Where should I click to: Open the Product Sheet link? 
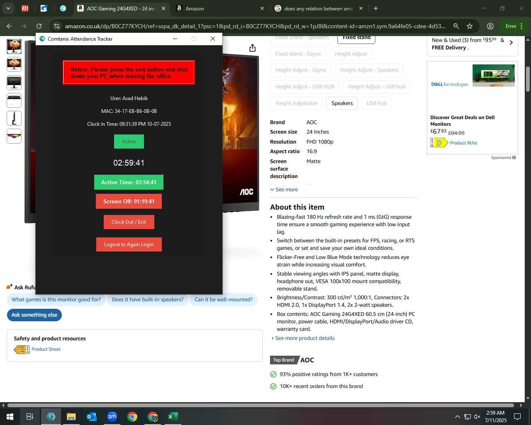click(46, 349)
